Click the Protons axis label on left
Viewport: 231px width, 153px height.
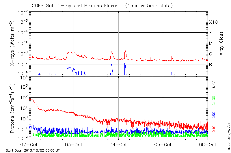[13, 108]
